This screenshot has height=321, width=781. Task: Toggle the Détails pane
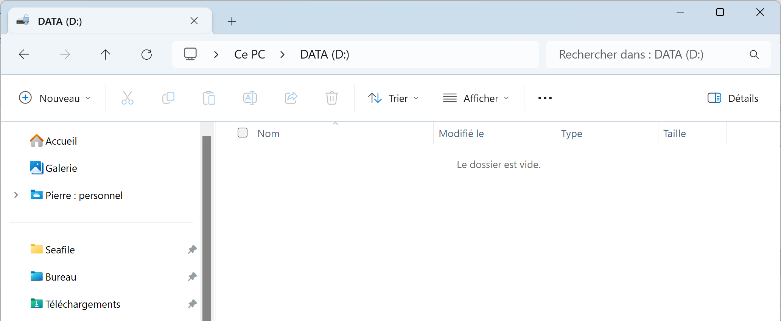[x=733, y=98]
